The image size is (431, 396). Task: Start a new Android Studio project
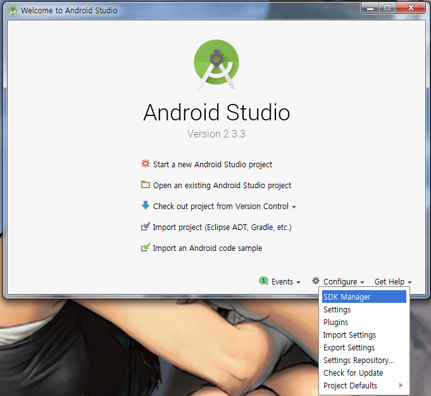(213, 164)
